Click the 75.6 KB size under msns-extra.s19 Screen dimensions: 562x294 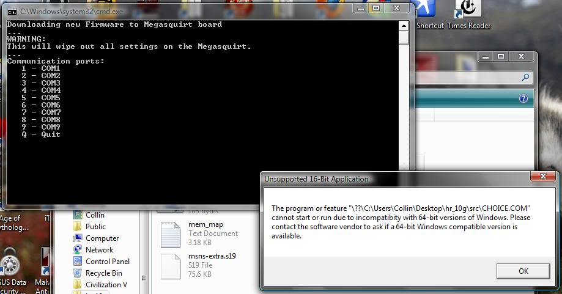tap(199, 274)
